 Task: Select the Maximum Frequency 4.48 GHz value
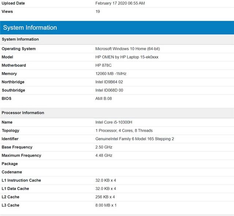(104, 156)
